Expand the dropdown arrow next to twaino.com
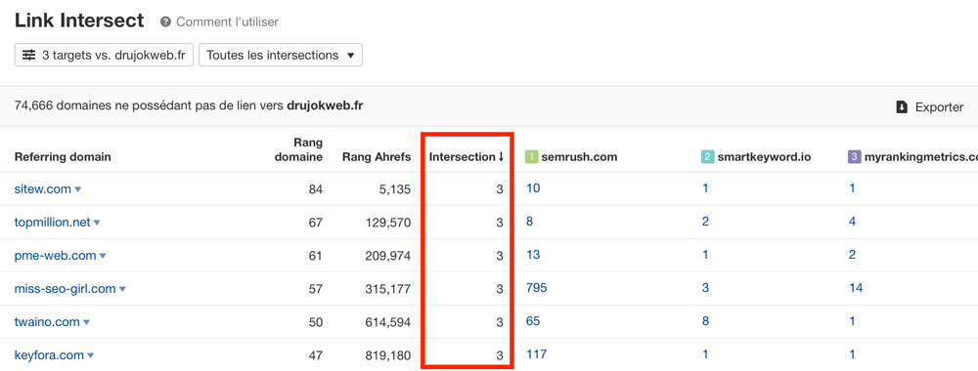Viewport: 978px width, 371px height. tap(87, 322)
